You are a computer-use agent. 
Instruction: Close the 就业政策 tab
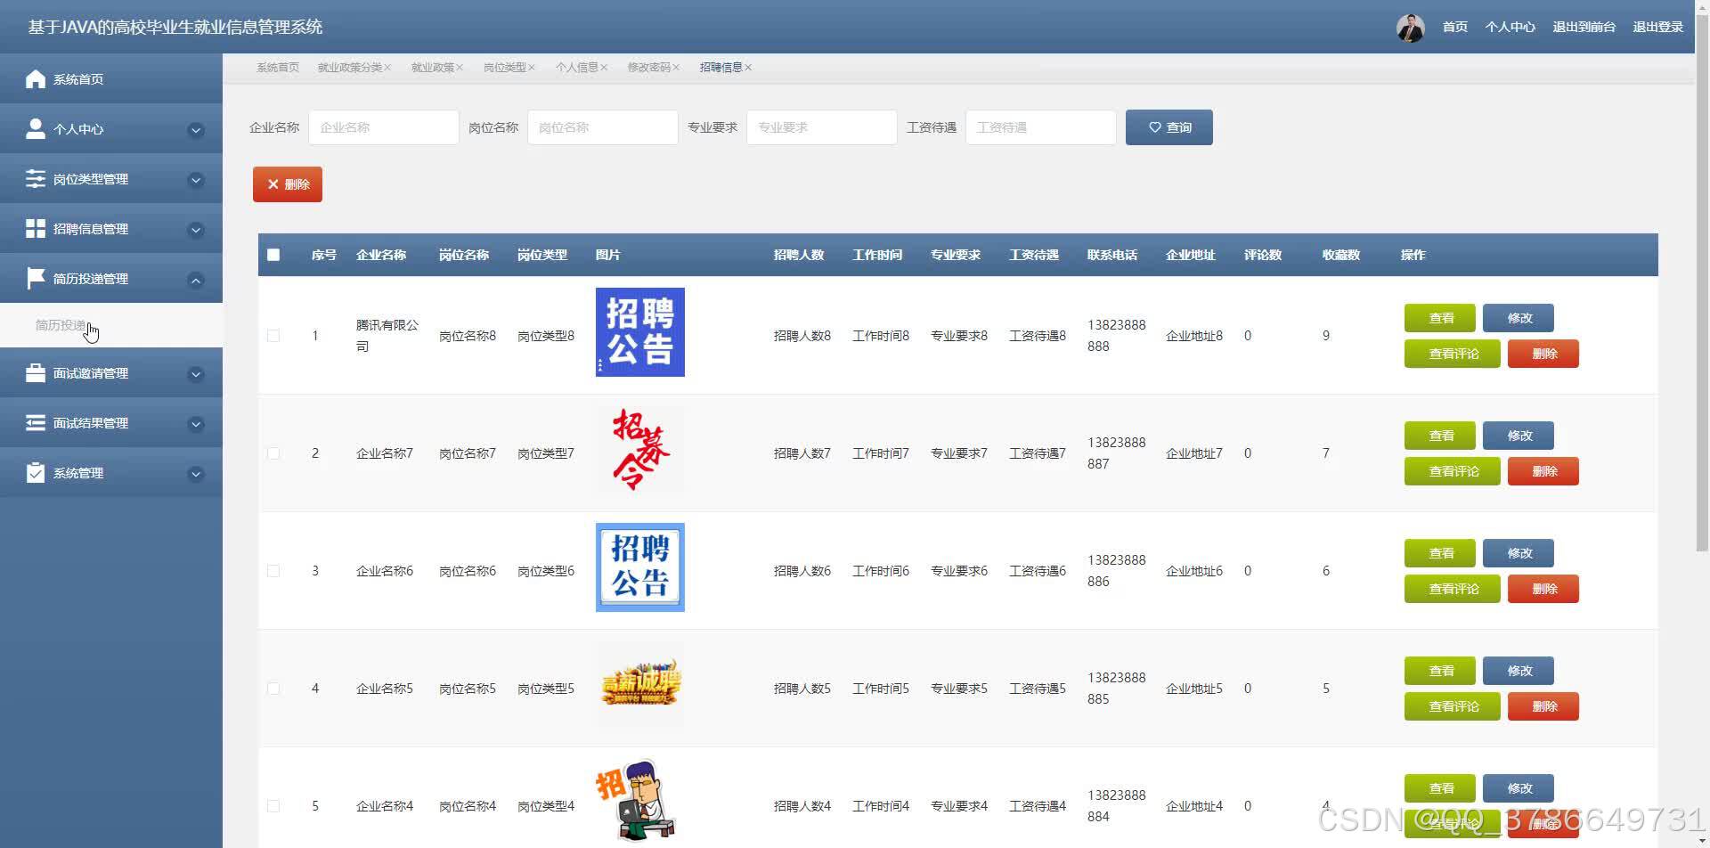coord(460,68)
